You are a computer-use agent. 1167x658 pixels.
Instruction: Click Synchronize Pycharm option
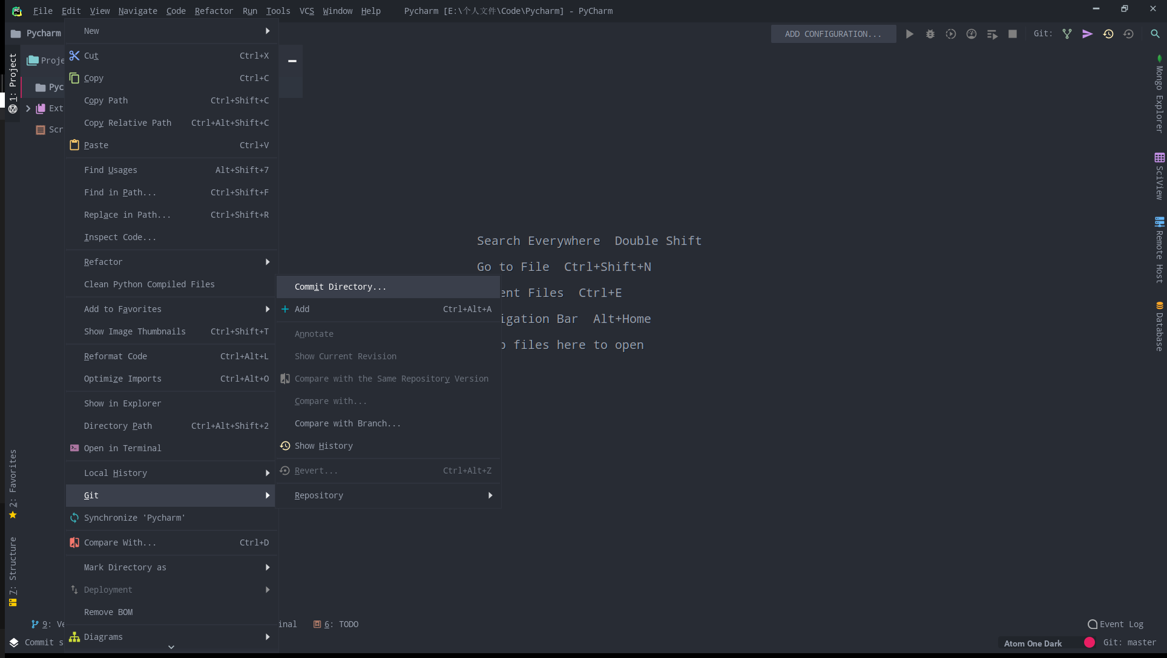coord(134,517)
